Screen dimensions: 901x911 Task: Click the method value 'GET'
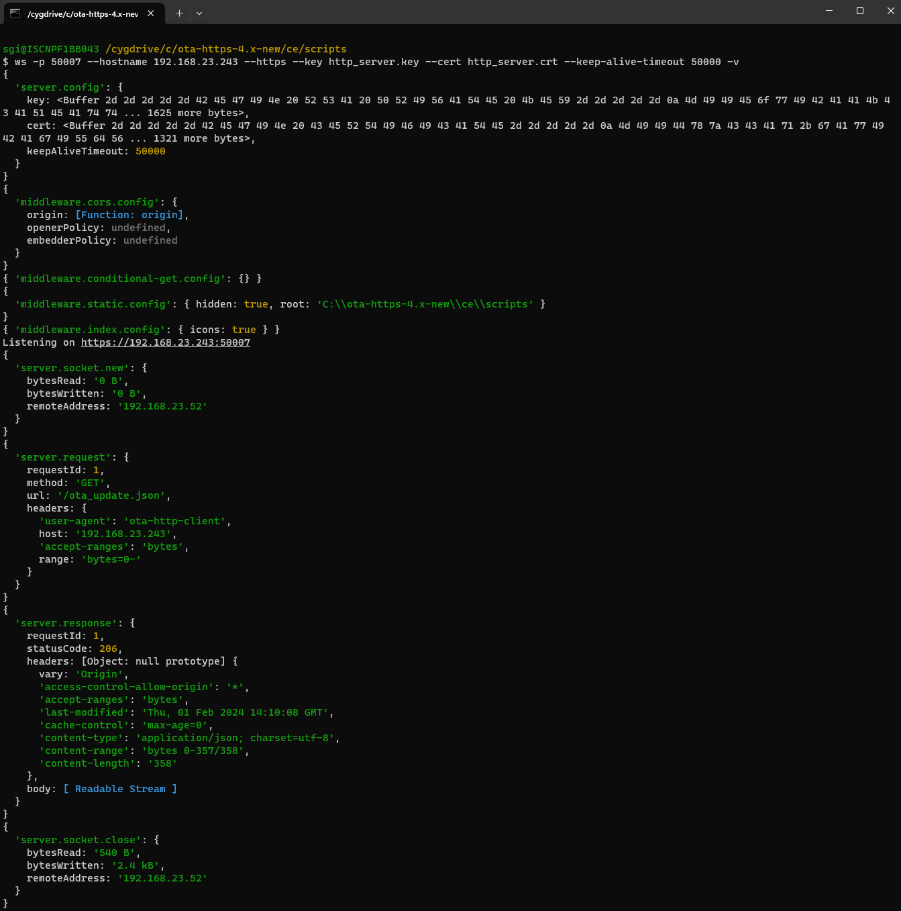pyautogui.click(x=91, y=483)
